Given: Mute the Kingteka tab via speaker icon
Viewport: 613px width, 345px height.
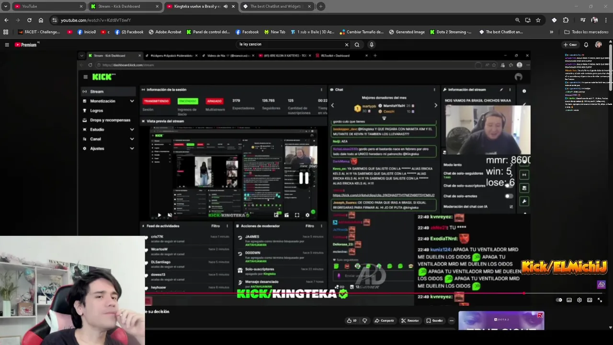Looking at the screenshot, I should [226, 6].
